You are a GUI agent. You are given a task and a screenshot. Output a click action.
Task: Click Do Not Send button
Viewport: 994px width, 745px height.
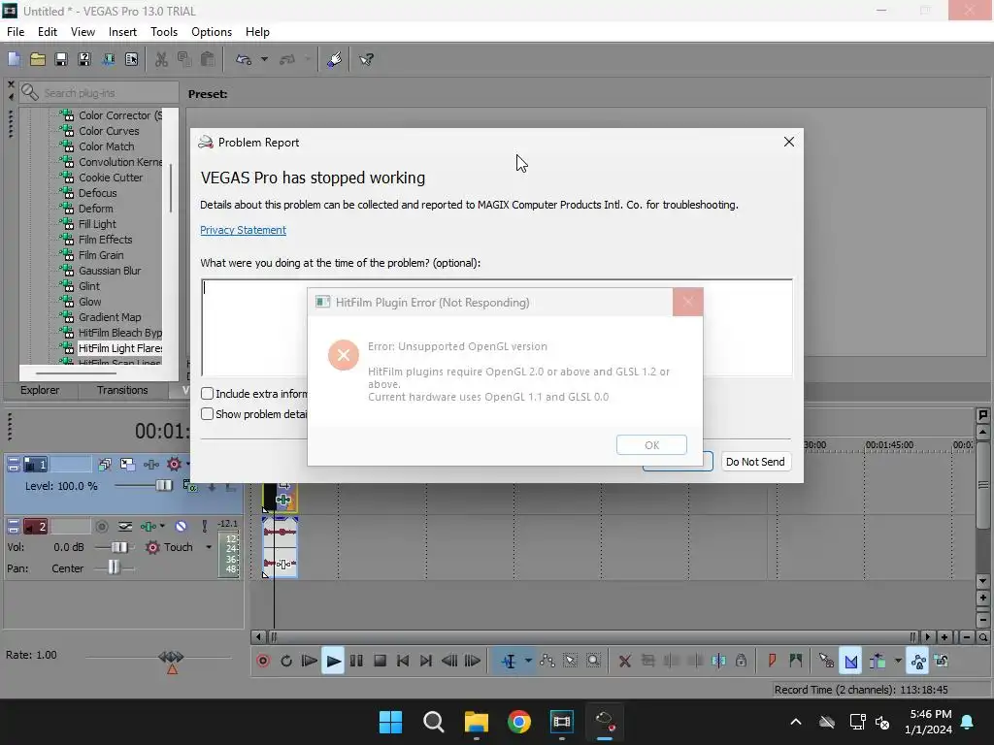[x=755, y=462]
